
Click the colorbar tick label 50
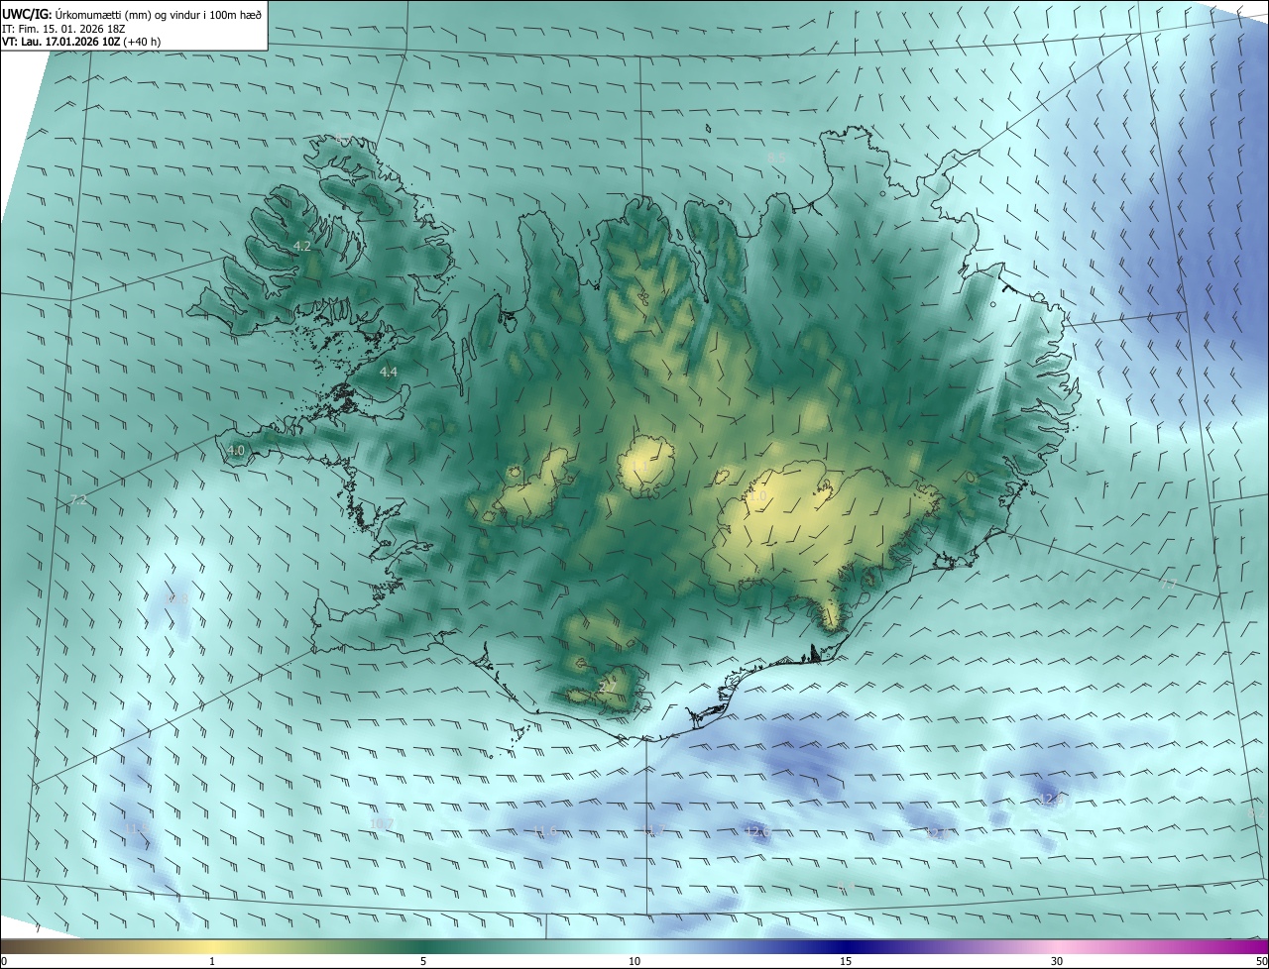coord(1261,961)
